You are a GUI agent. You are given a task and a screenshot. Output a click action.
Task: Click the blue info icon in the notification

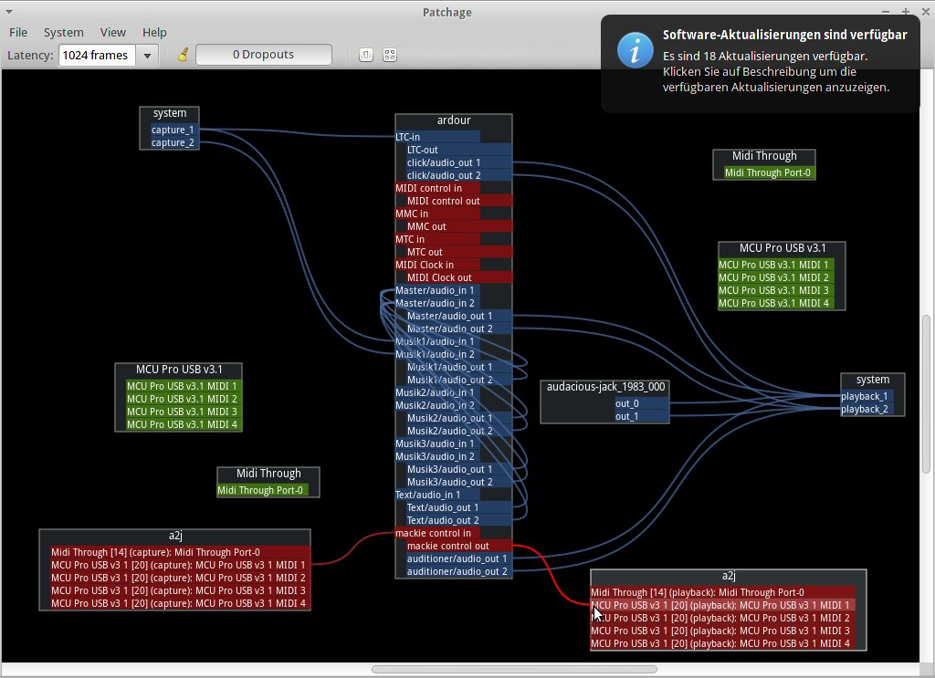pyautogui.click(x=635, y=49)
